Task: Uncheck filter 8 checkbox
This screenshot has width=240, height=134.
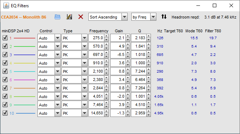Action: click(5, 96)
